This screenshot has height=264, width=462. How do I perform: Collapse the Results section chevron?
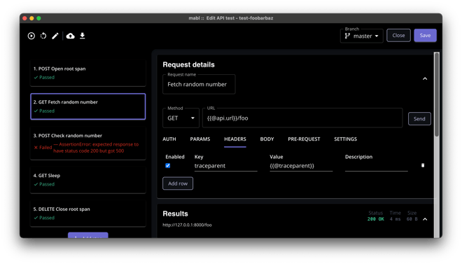click(425, 219)
